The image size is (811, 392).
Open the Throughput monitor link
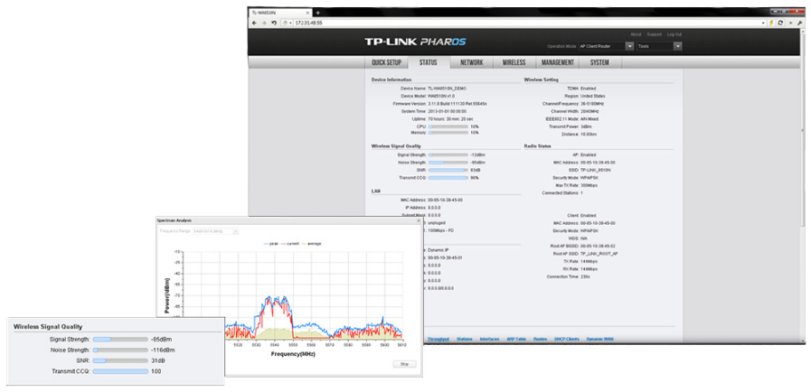439,340
